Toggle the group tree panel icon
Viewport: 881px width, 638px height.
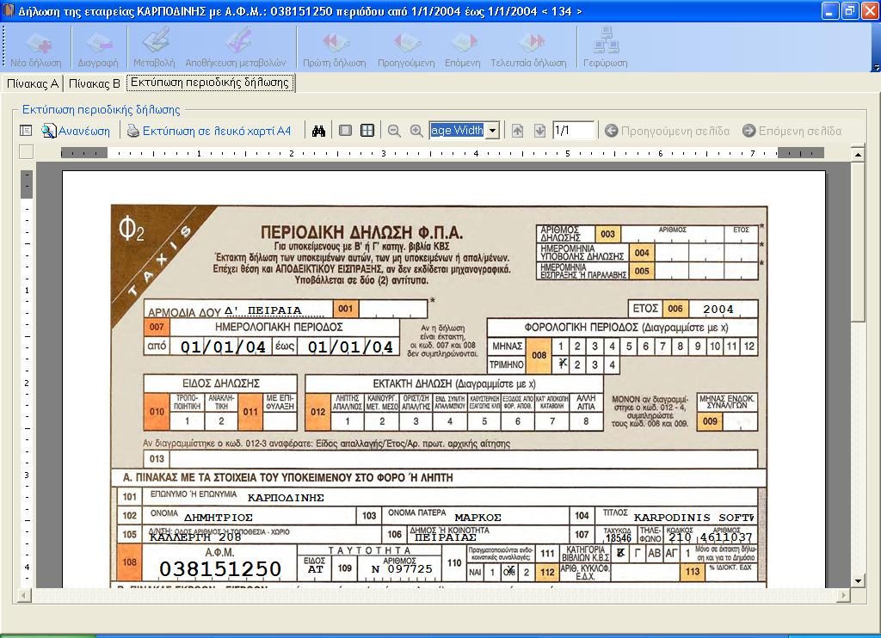tap(26, 131)
